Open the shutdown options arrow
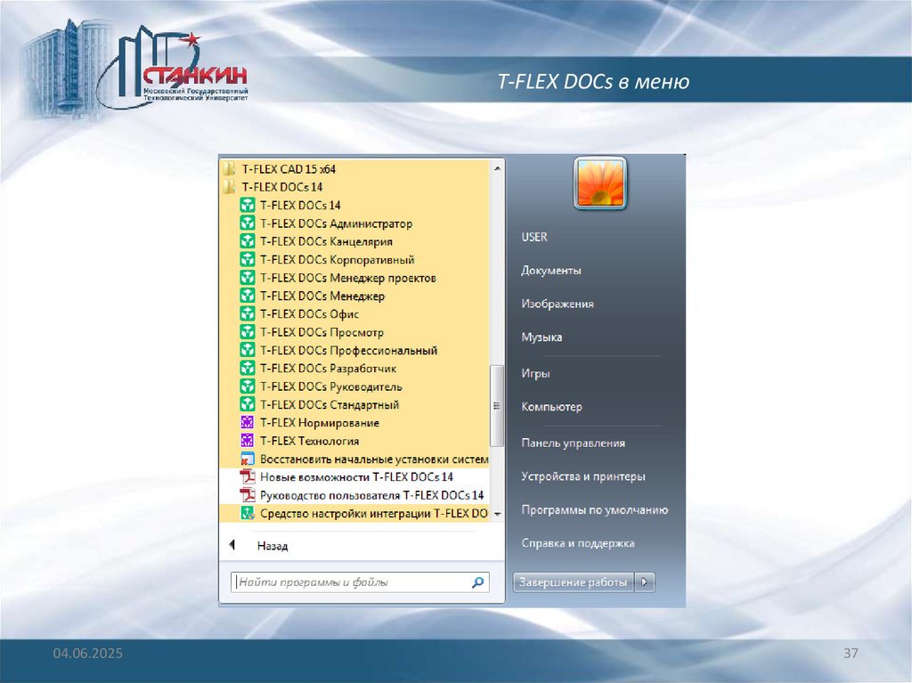 [x=645, y=581]
